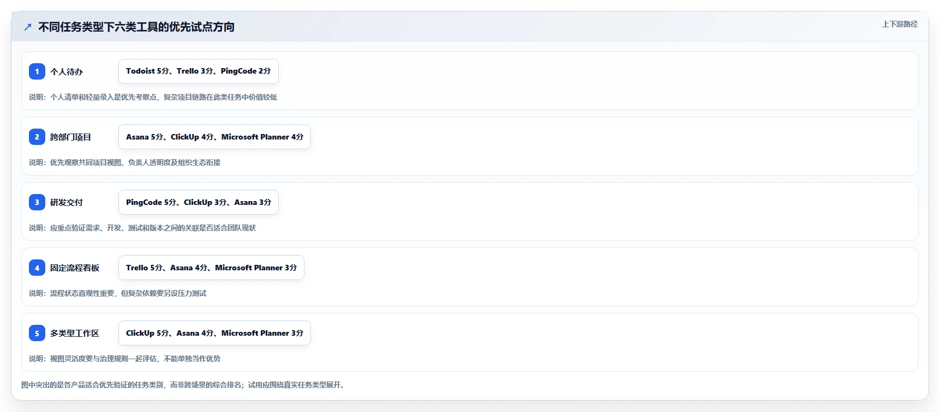Click the 个人待办 row label
Screen dimensions: 940x412
(x=67, y=71)
